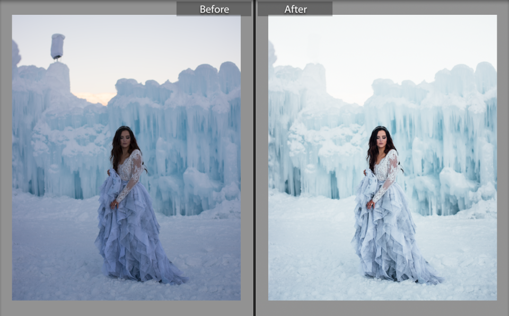Click the snow-capped pole in Before photo
The height and width of the screenshot is (316, 509).
[x=57, y=46]
